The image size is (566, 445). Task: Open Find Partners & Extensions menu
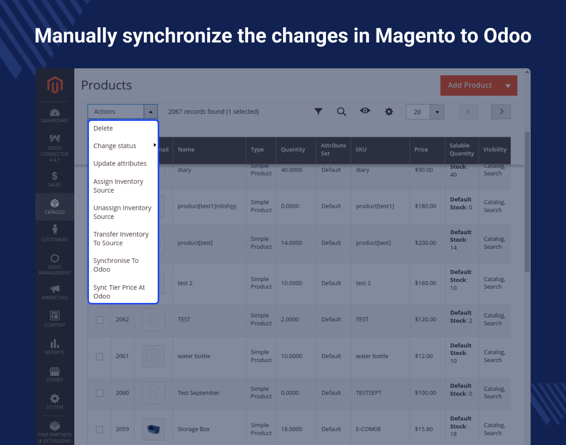pyautogui.click(x=55, y=432)
